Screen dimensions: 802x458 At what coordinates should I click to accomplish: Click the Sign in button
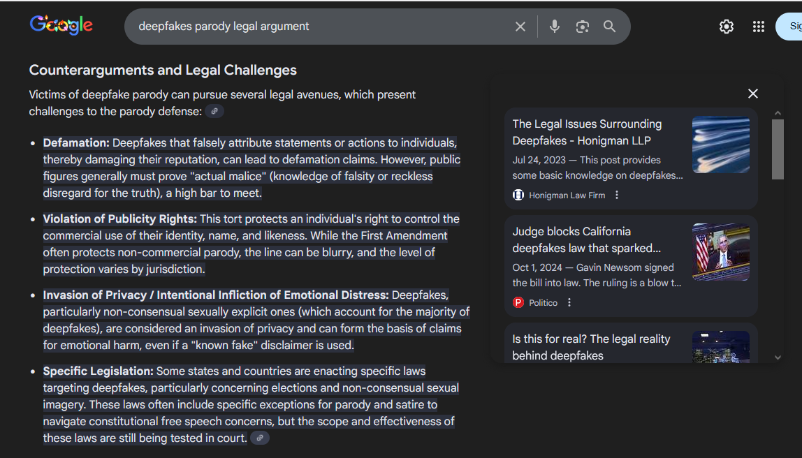pyautogui.click(x=790, y=27)
